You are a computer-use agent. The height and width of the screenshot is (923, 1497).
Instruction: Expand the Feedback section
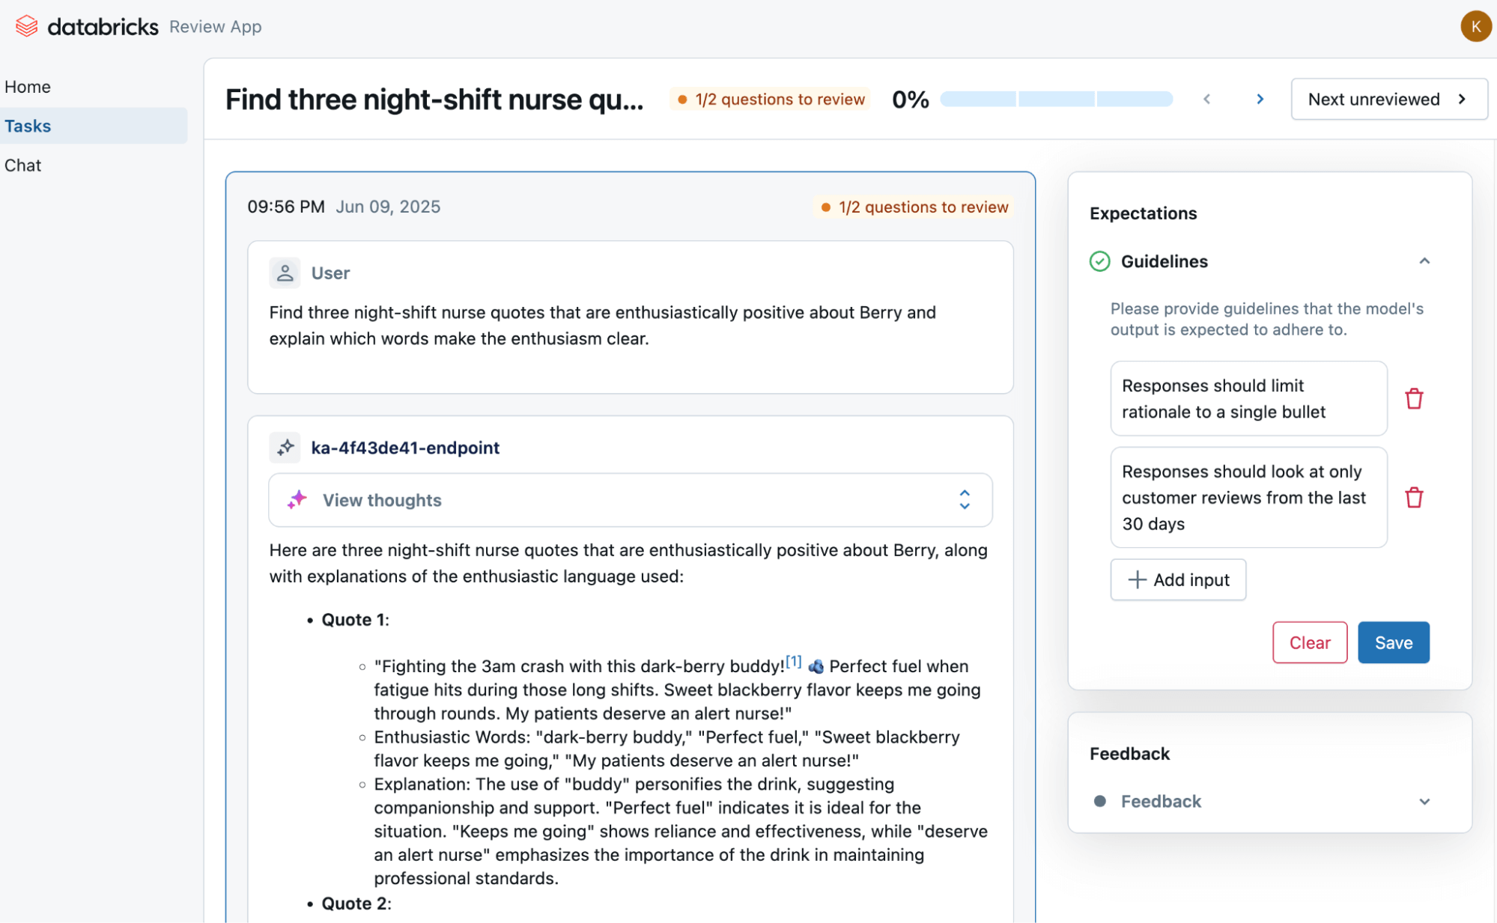pos(1424,801)
